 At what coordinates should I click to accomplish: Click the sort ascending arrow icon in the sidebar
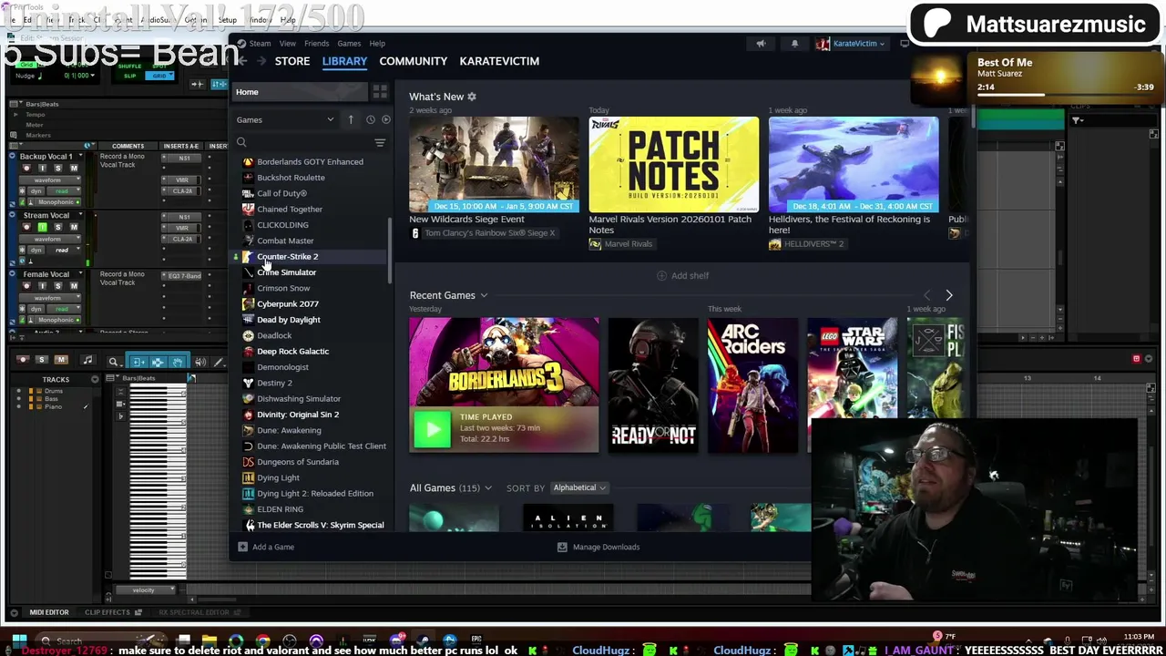tap(351, 119)
